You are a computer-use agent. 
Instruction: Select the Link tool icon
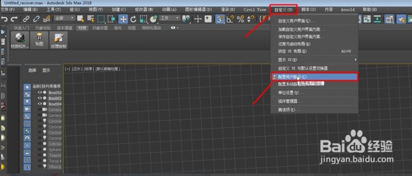tap(26, 19)
